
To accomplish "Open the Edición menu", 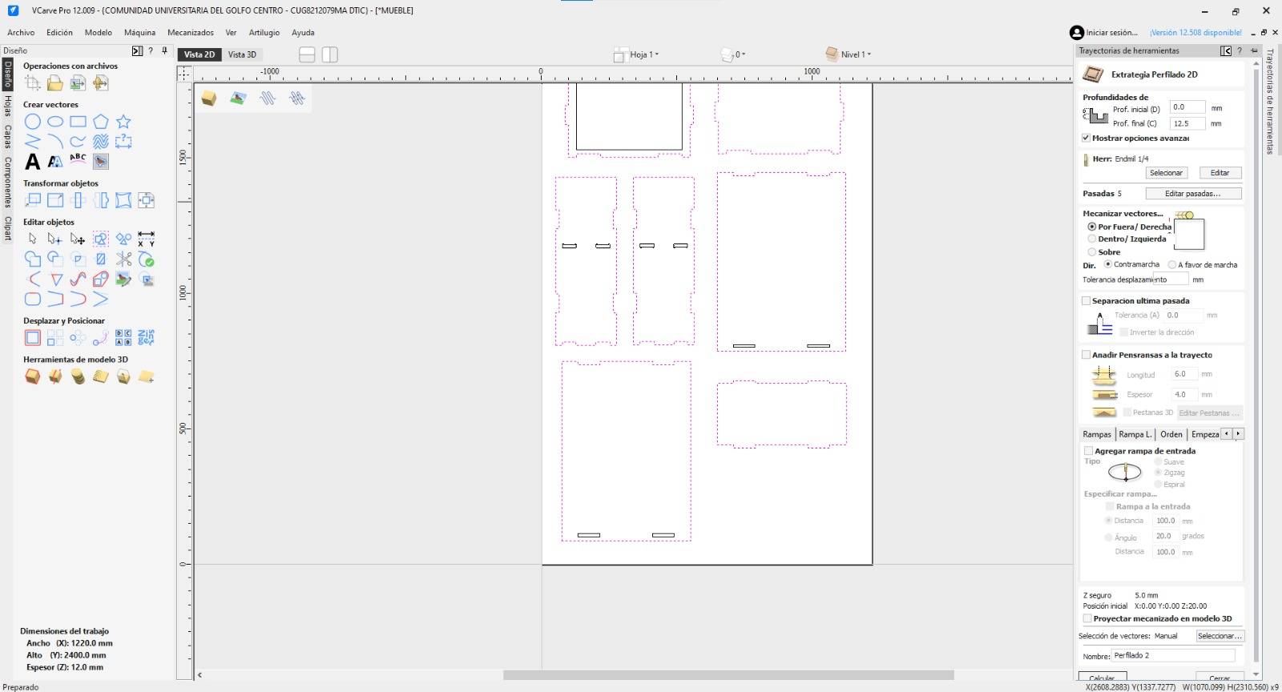I will [59, 33].
